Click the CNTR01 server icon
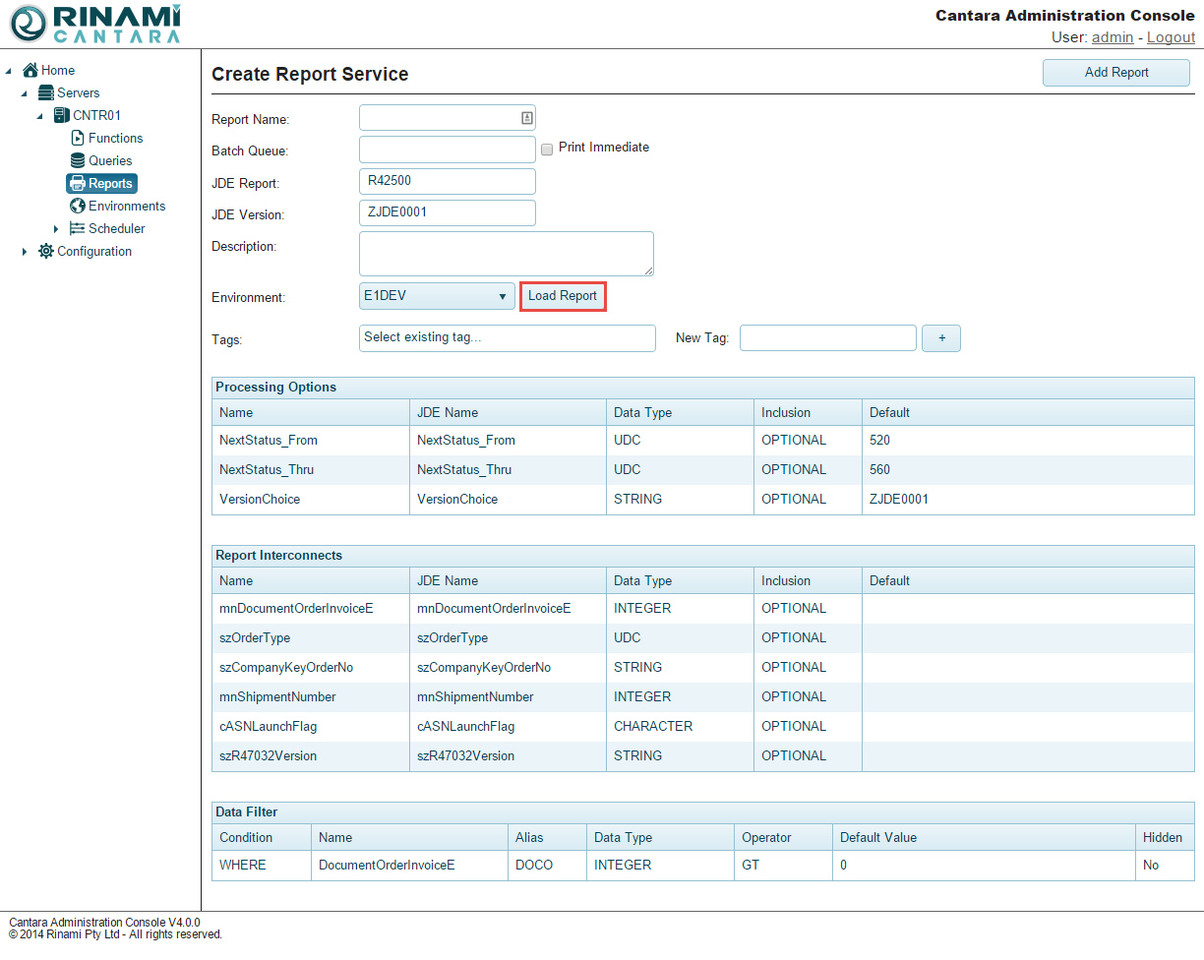Viewport: 1204px width, 960px height. point(62,115)
